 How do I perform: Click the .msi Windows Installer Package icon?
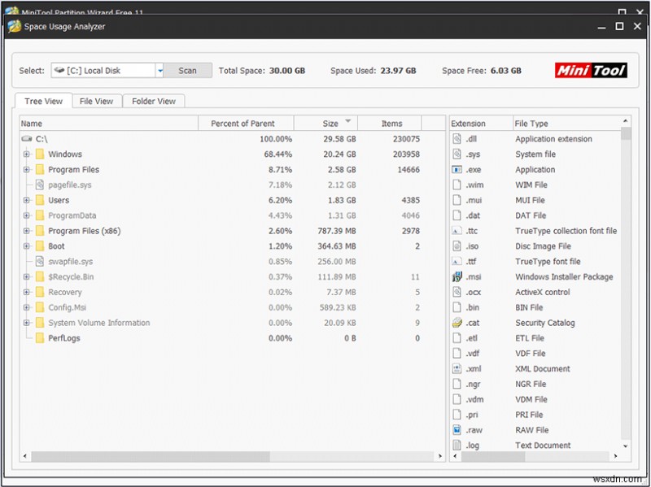pos(457,276)
